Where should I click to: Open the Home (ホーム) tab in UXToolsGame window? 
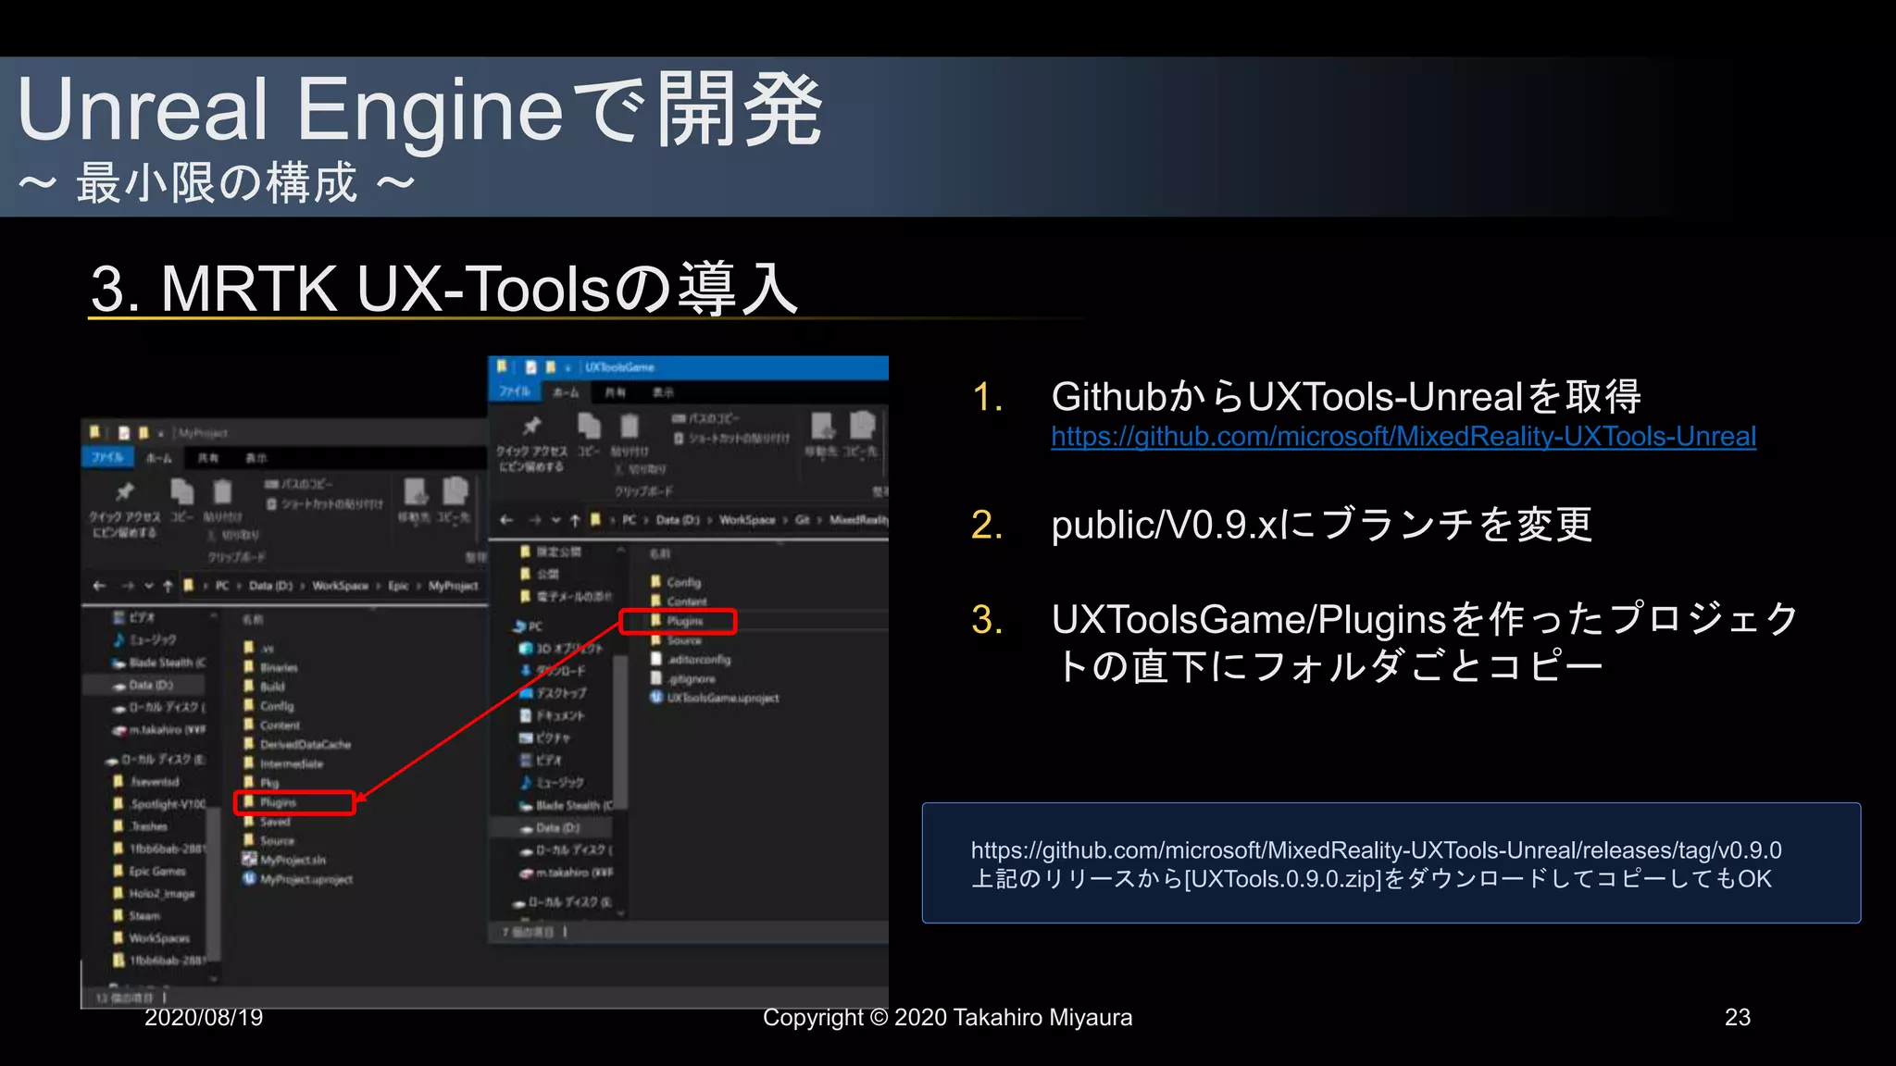(566, 392)
